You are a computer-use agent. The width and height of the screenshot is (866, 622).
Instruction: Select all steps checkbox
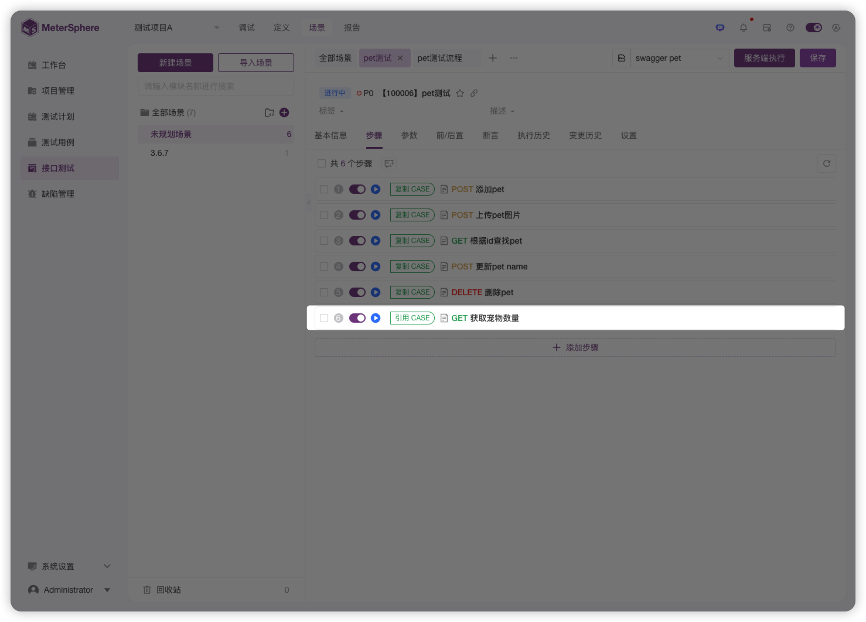(322, 163)
